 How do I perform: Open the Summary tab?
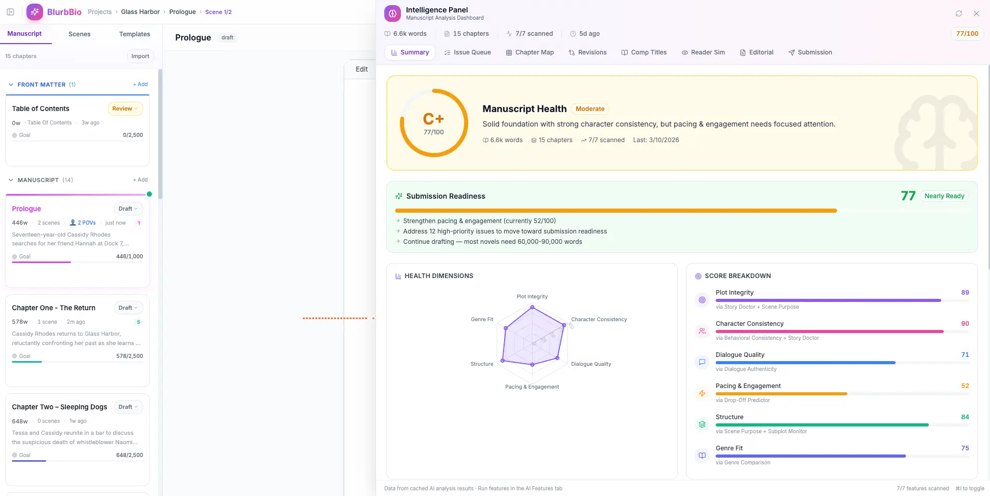tap(410, 52)
